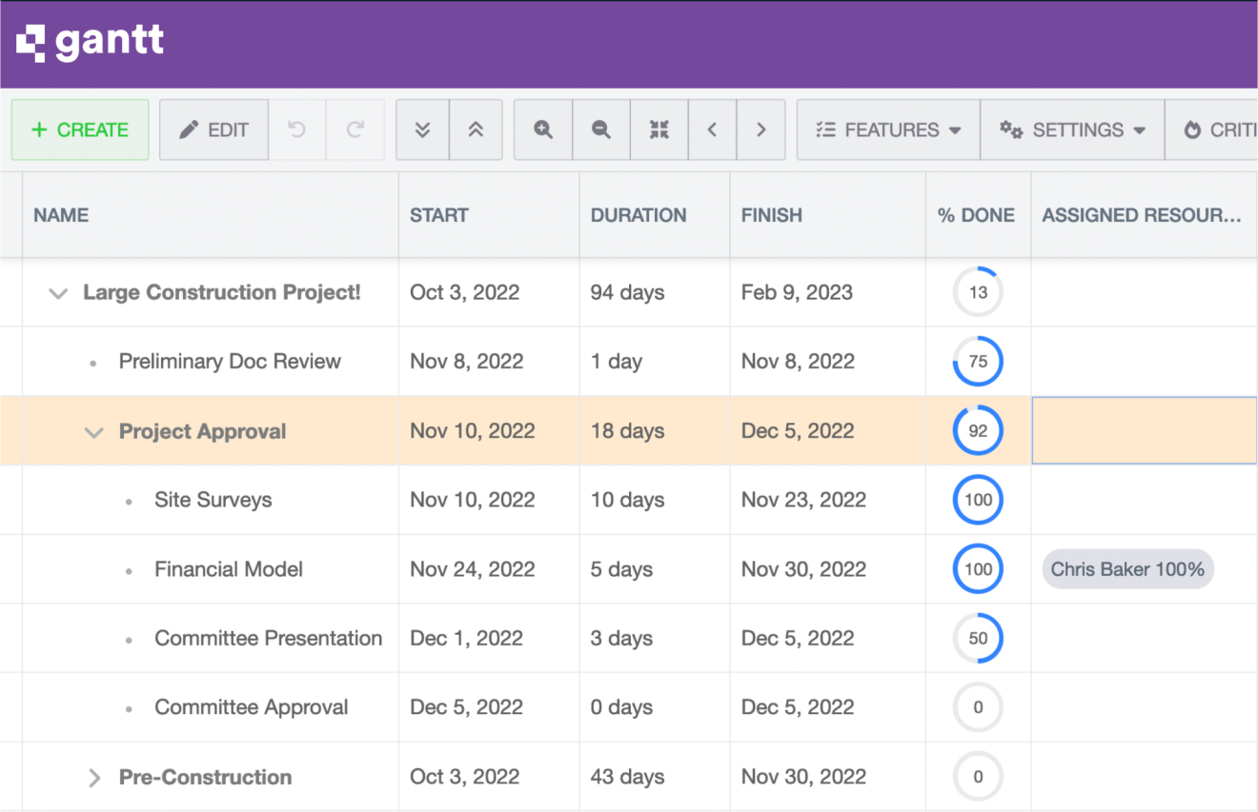The height and width of the screenshot is (812, 1258).
Task: Click the EDIT button
Action: coord(213,129)
